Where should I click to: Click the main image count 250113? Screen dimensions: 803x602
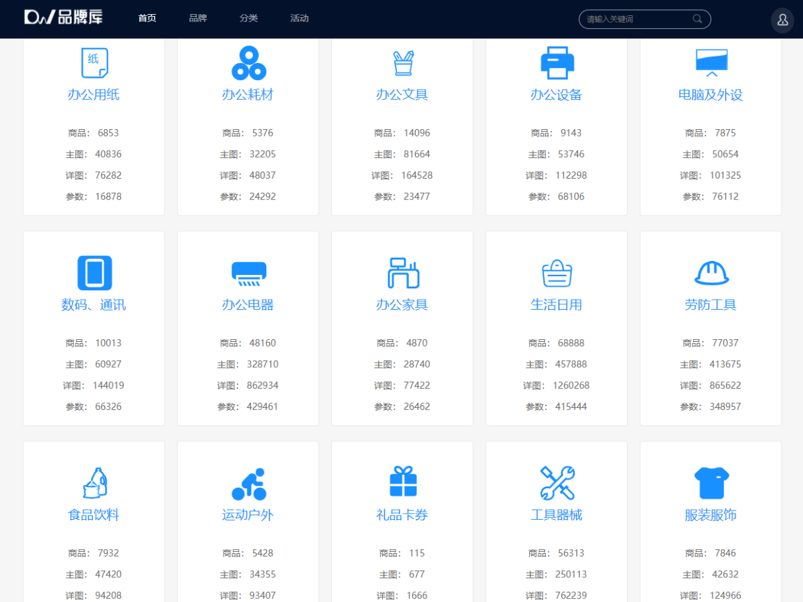[571, 575]
